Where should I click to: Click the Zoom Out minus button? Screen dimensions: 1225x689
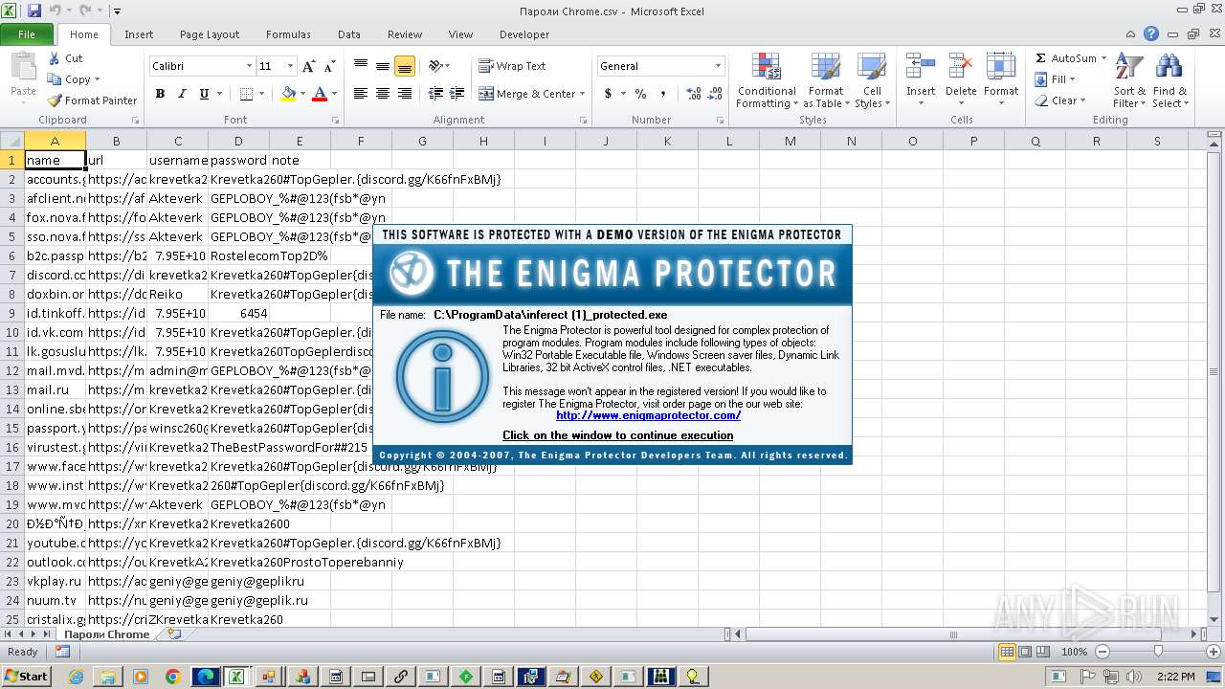(1102, 652)
